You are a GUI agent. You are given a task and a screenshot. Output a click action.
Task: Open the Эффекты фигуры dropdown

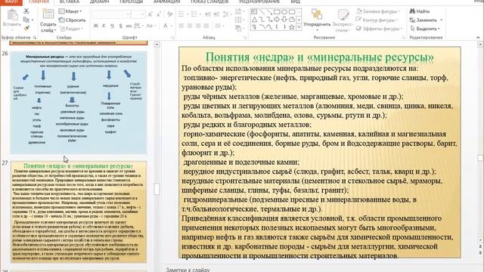[x=380, y=29]
